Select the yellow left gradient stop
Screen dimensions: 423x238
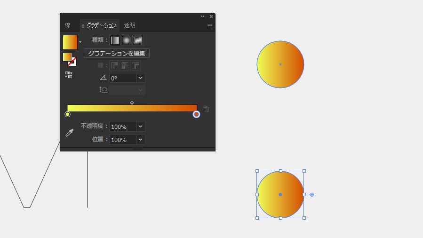tap(67, 114)
